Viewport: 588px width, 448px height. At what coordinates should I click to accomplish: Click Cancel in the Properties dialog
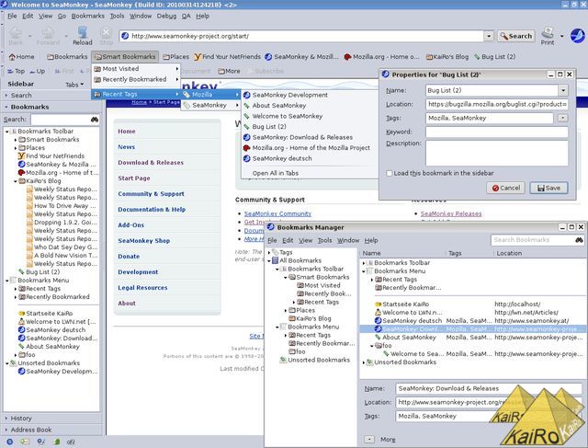click(x=505, y=188)
